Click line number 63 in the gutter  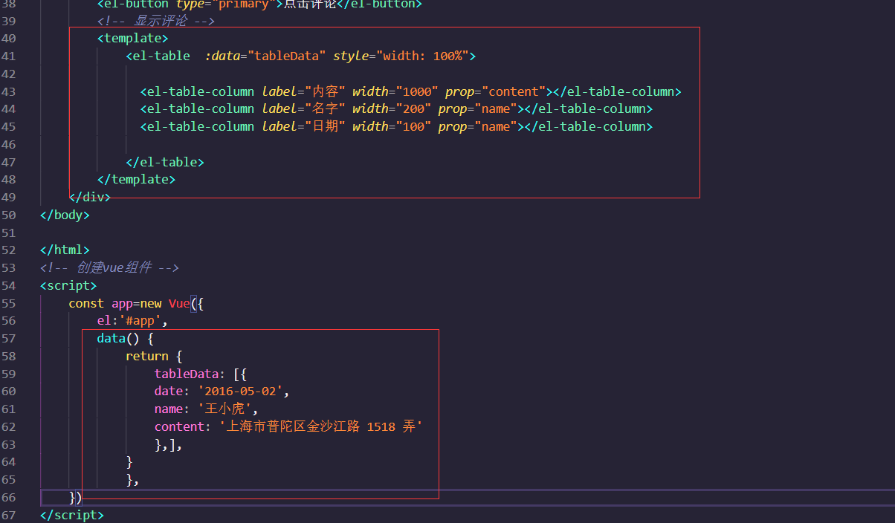pyautogui.click(x=9, y=444)
